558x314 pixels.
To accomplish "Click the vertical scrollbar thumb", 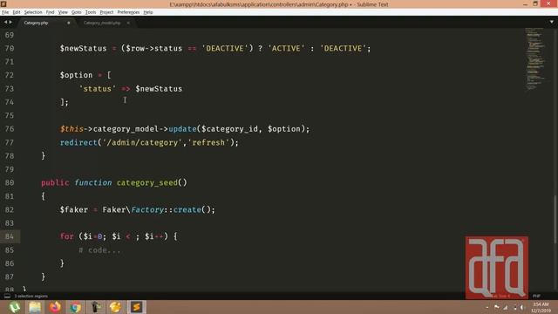I will coord(555,219).
